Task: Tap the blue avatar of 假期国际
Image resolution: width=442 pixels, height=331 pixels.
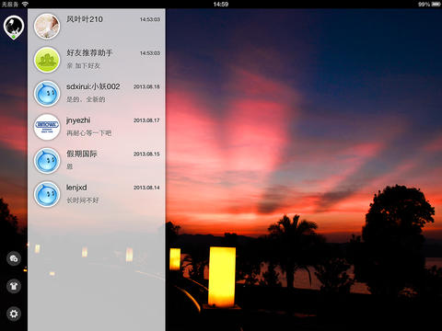Action: click(47, 161)
